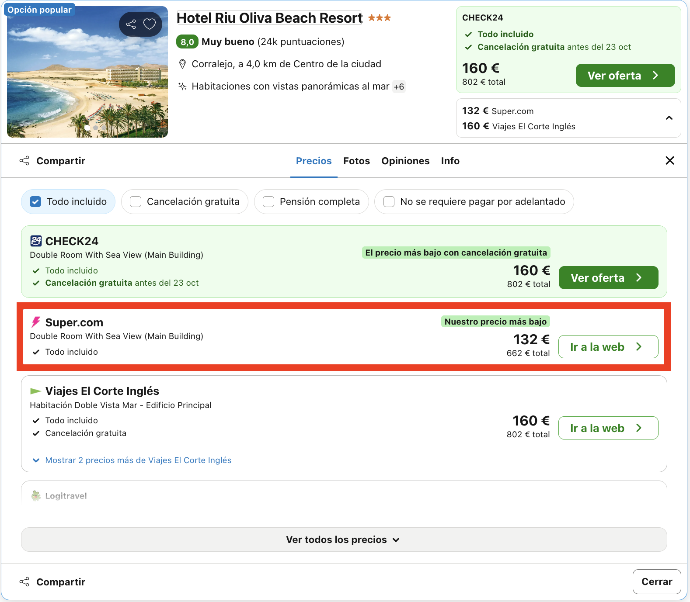Close the price panel with X icon
690x602 pixels.
[669, 161]
